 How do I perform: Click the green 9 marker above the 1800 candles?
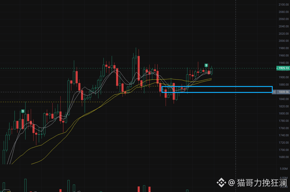point(23,111)
